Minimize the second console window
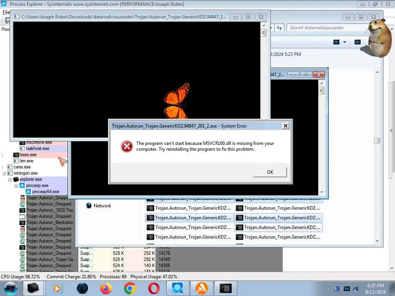The width and height of the screenshot is (395, 296). [x=293, y=75]
